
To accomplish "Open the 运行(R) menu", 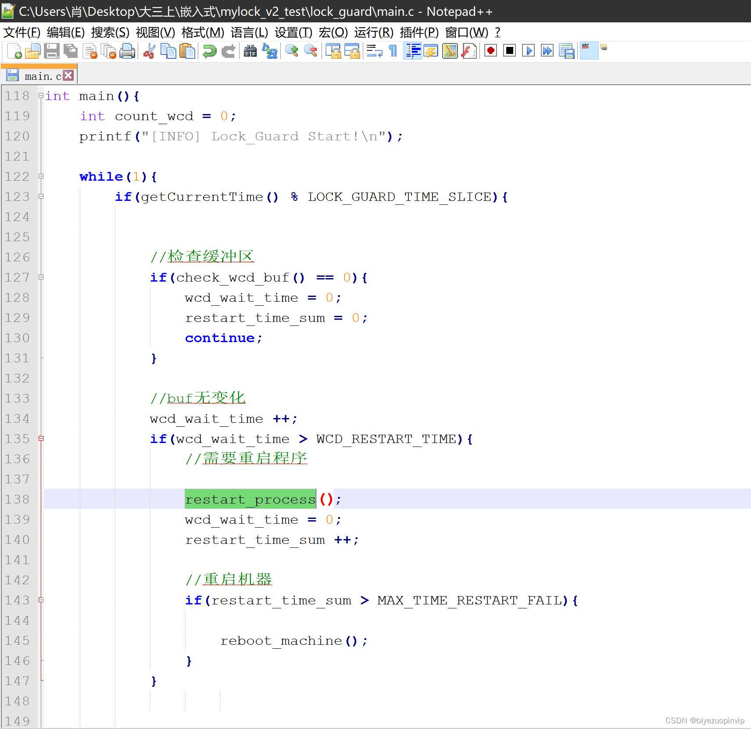I will coord(374,32).
